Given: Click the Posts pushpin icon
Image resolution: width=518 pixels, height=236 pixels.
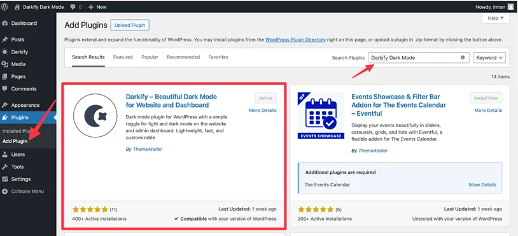Looking at the screenshot, I should [4, 39].
